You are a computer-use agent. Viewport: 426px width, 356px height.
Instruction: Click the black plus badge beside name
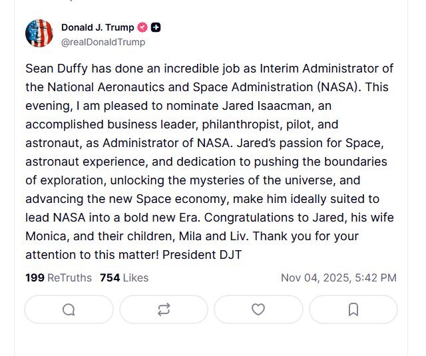(156, 27)
